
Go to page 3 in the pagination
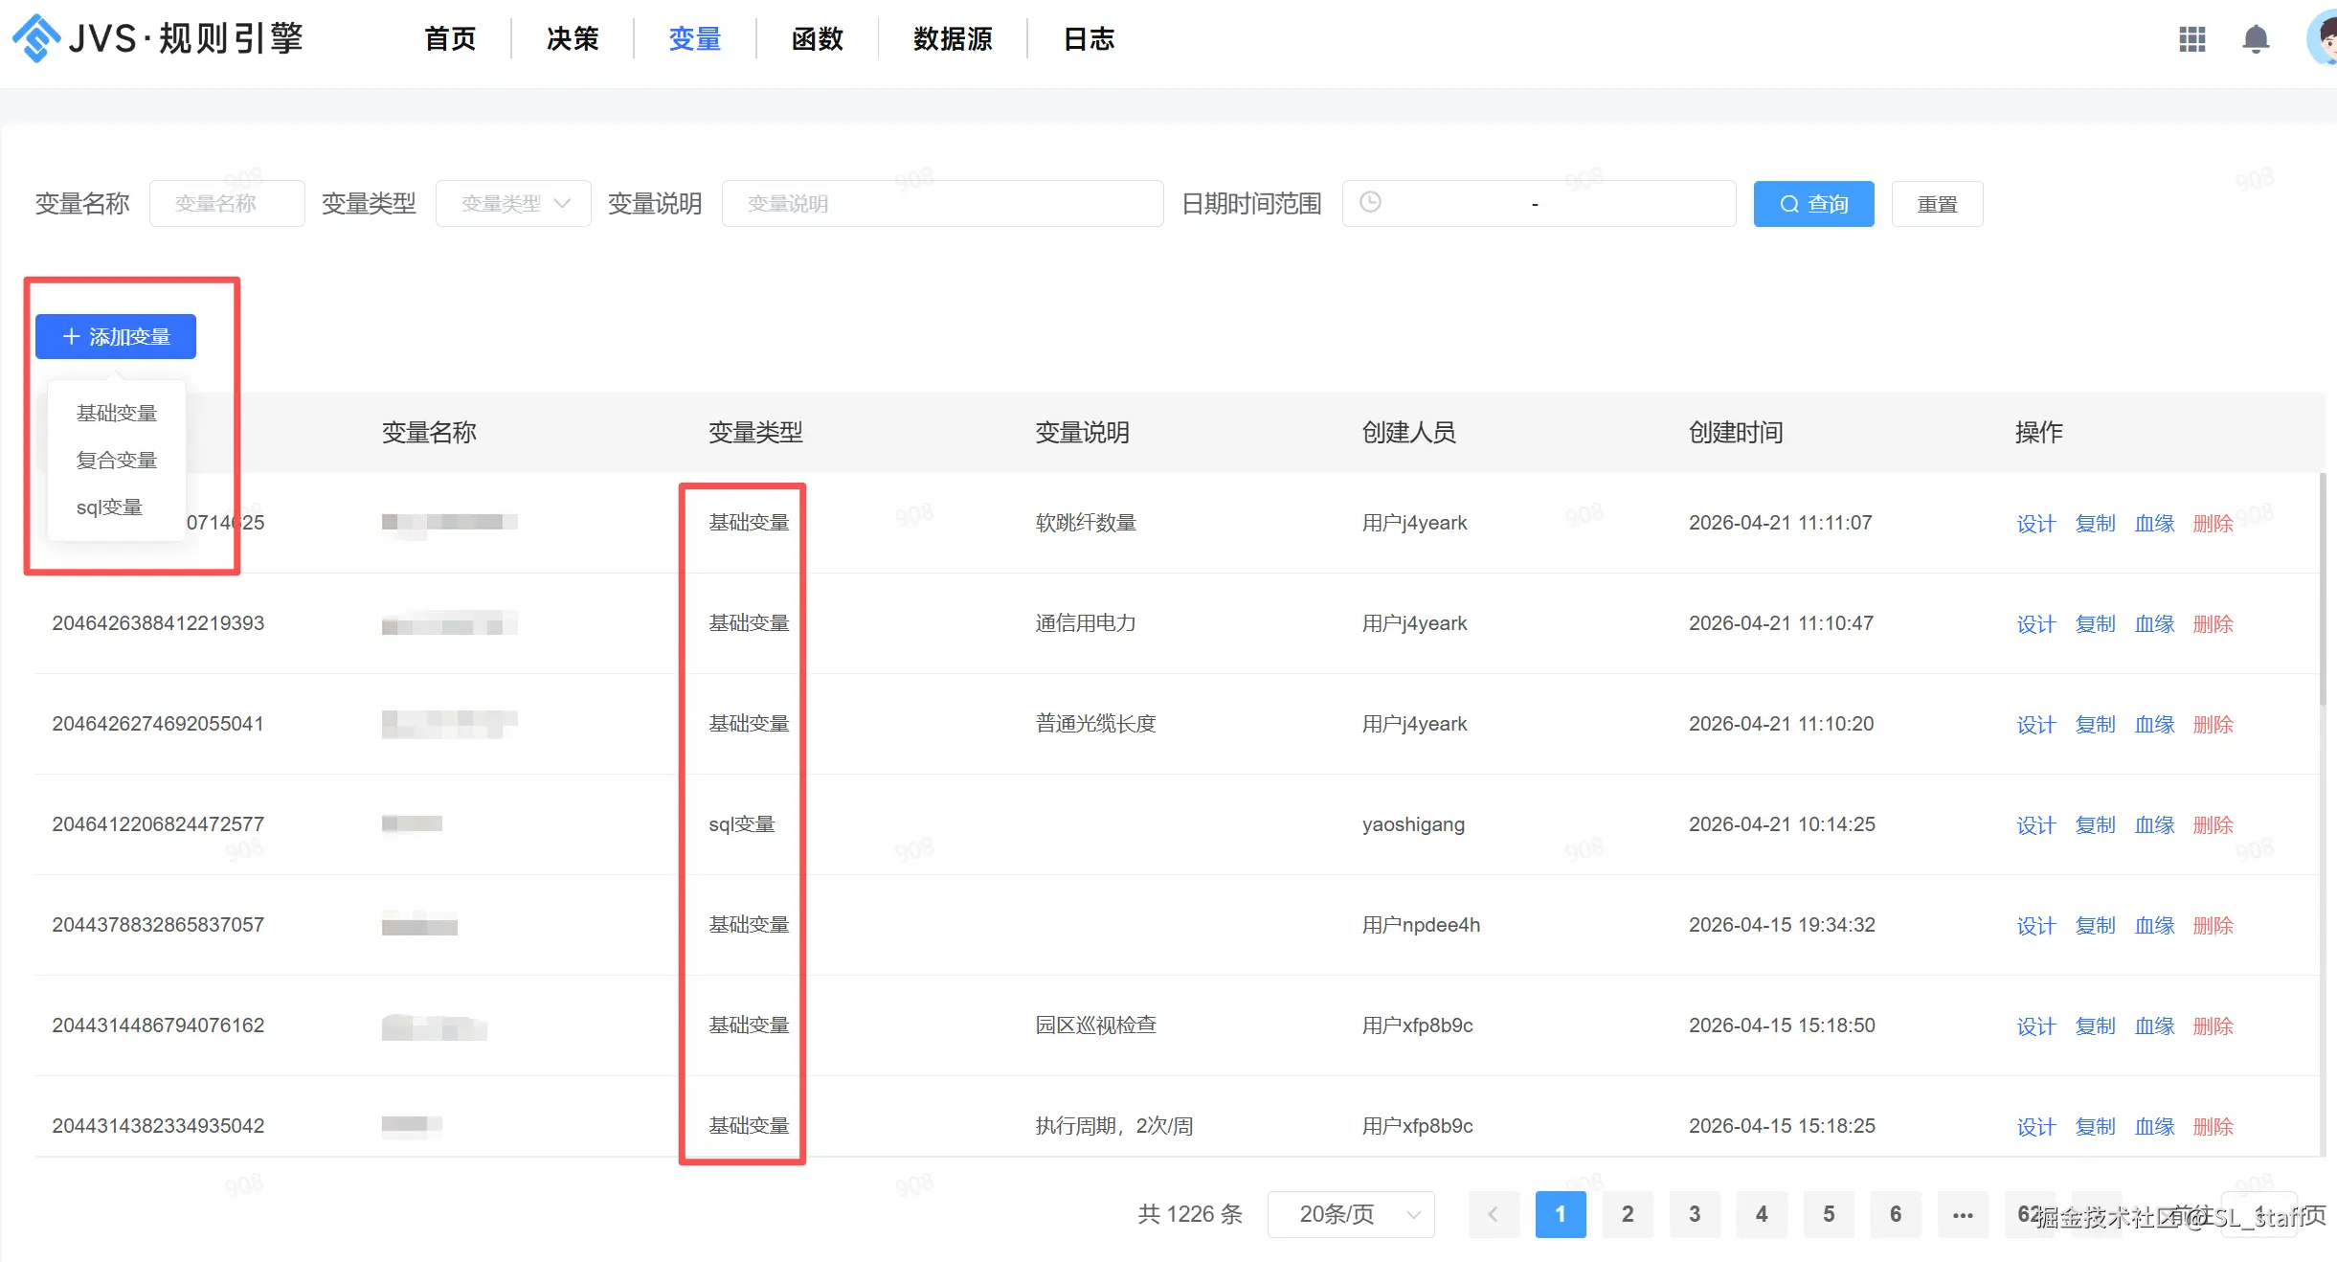click(1694, 1214)
